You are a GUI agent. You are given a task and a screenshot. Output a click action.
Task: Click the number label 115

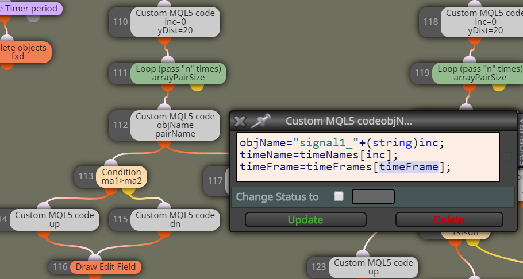(121, 219)
